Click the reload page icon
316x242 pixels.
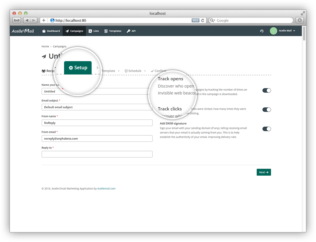(203, 20)
